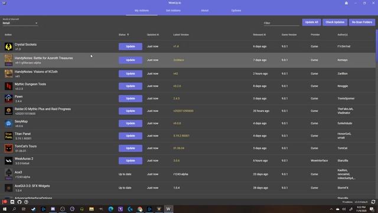Click the '2 hours ago' release time cell
This screenshot has width=378, height=213.
260,73
